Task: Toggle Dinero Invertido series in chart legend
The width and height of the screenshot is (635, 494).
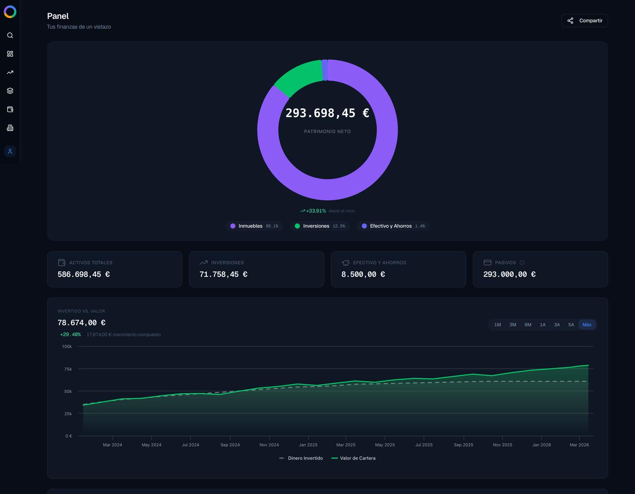Action: tap(301, 458)
